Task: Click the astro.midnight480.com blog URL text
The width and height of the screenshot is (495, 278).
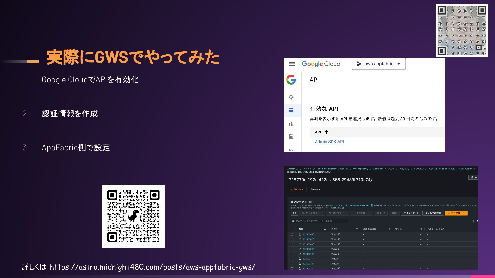Action: point(152,267)
